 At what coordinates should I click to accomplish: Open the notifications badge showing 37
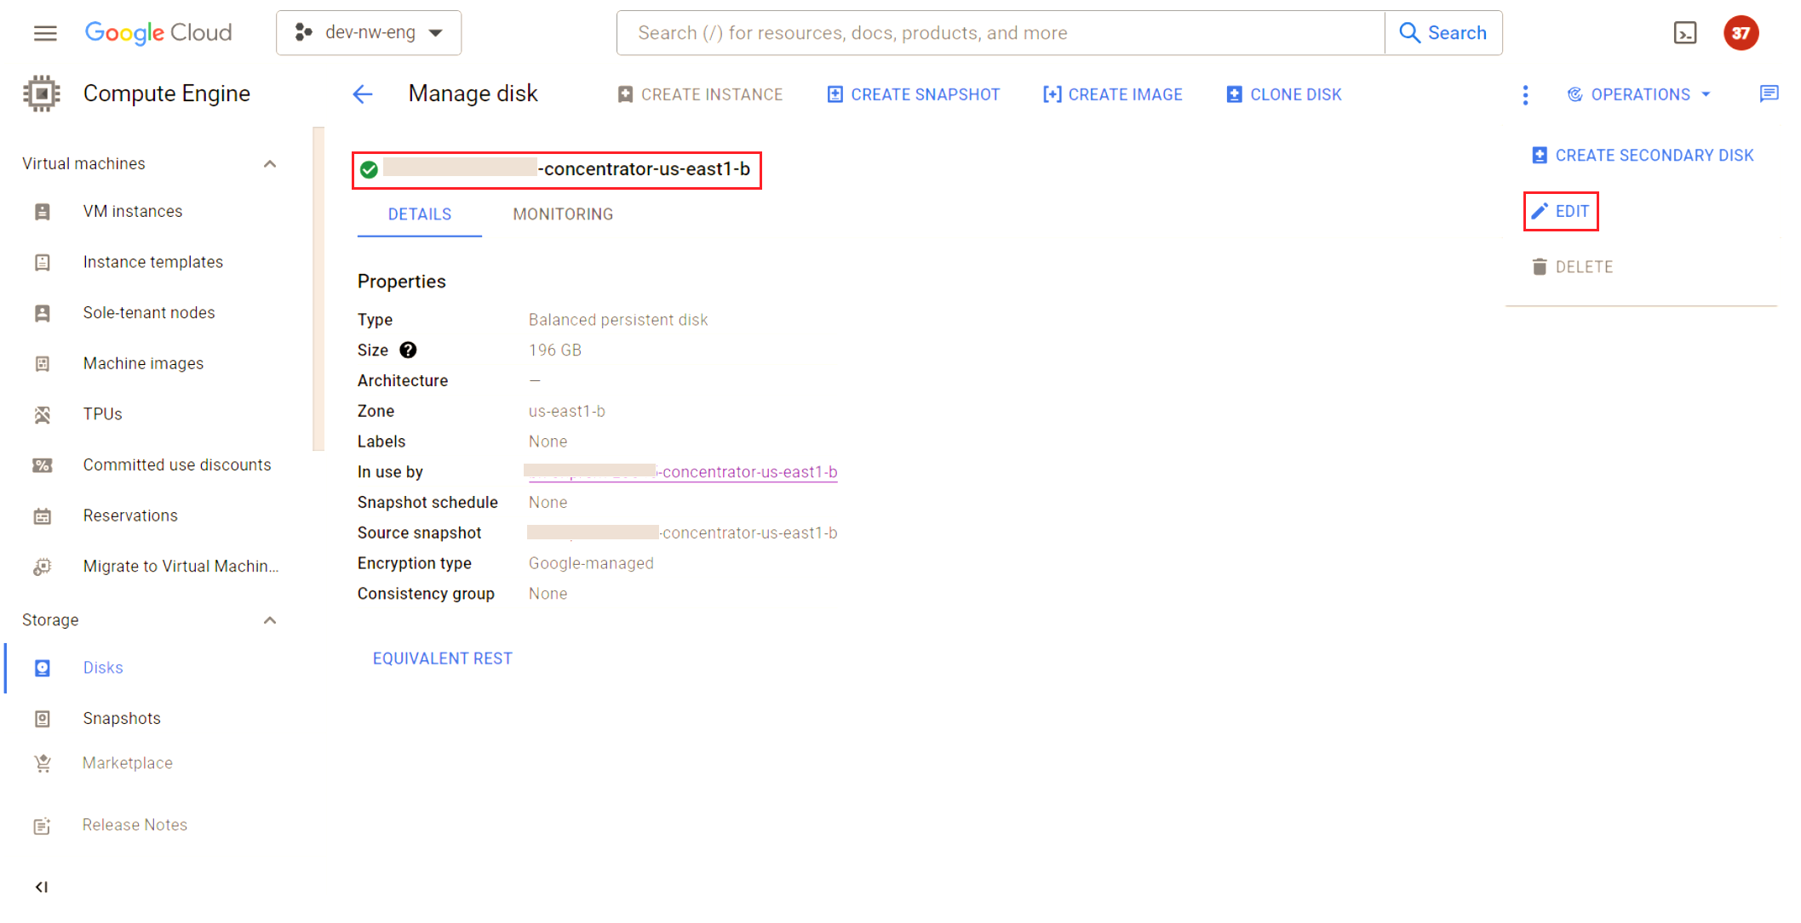[1741, 33]
